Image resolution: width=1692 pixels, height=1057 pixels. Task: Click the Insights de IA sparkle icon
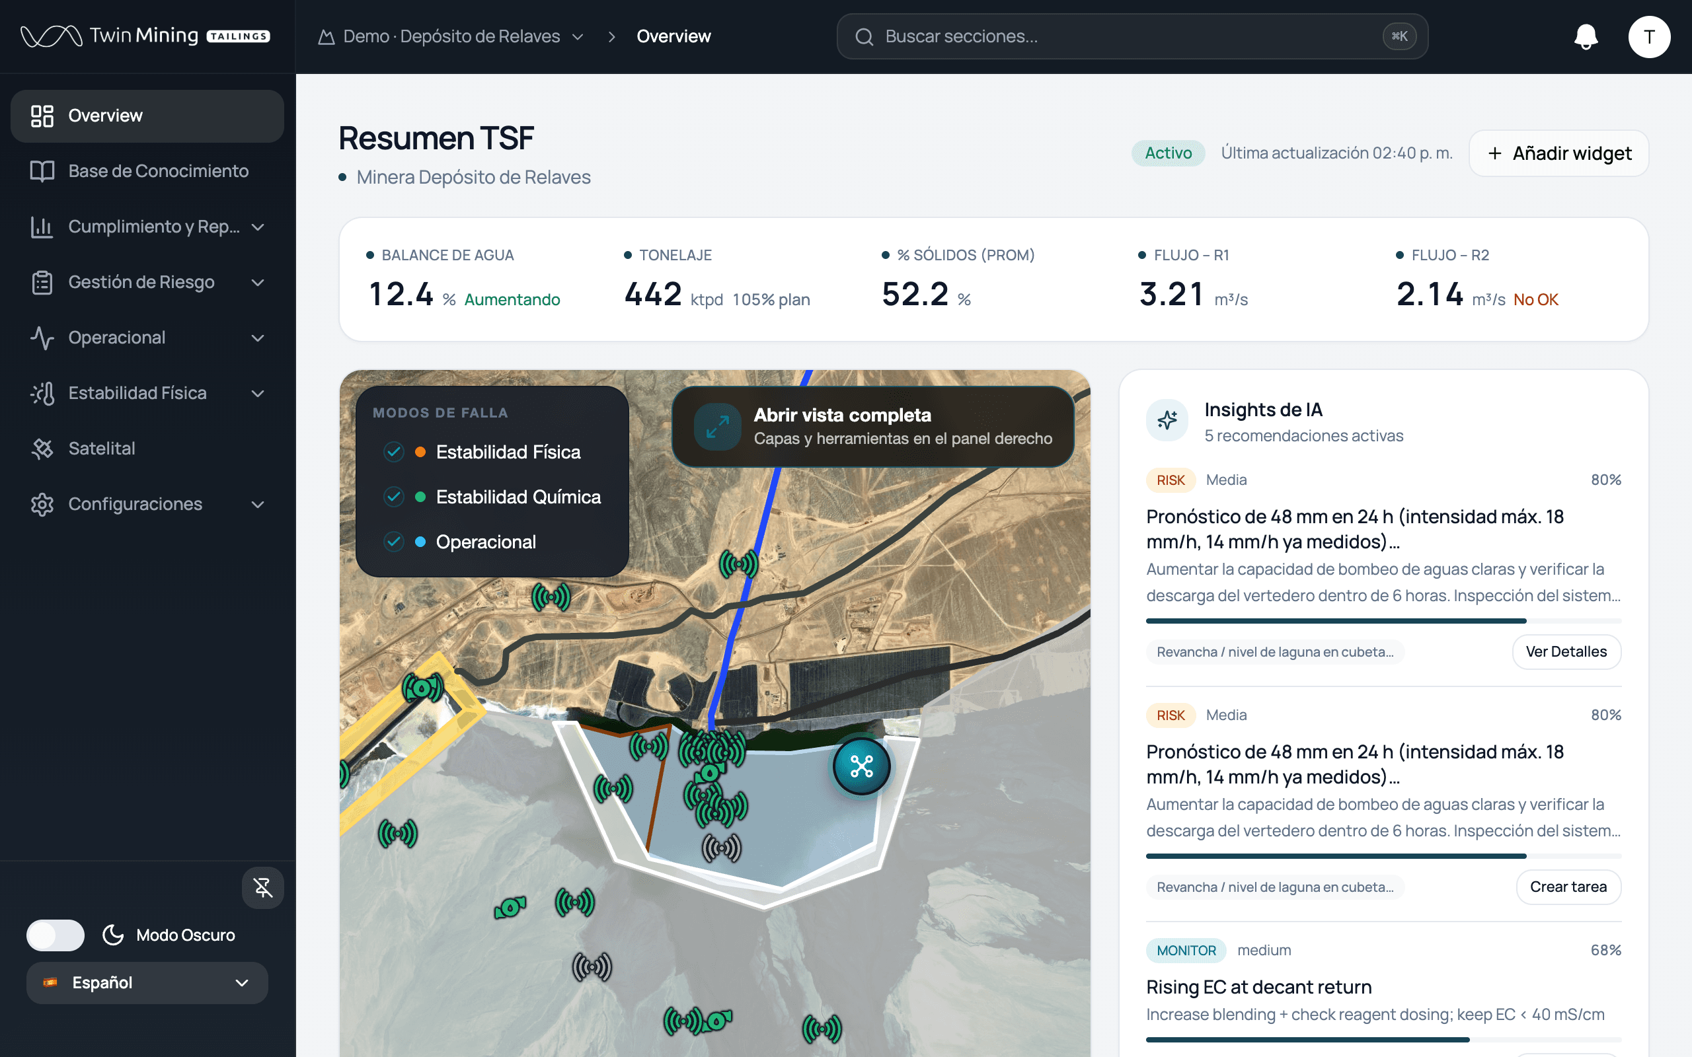[1167, 420]
